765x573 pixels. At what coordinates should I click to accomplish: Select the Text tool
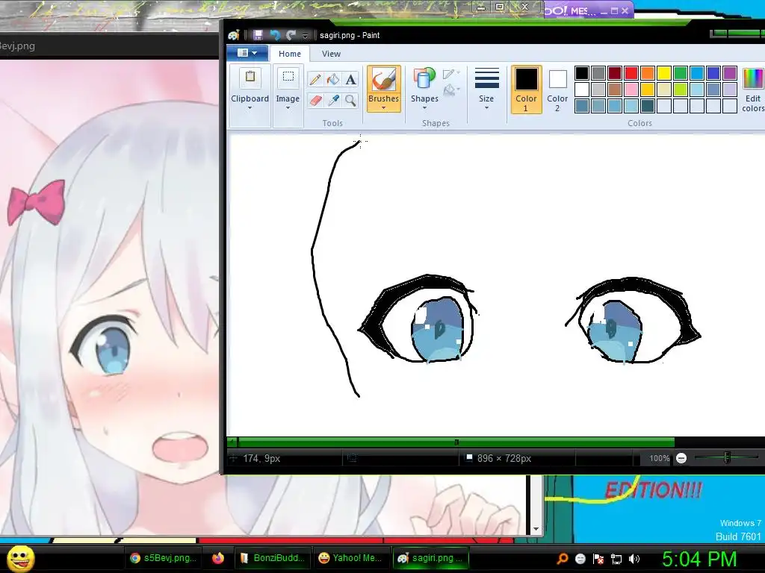(x=351, y=79)
